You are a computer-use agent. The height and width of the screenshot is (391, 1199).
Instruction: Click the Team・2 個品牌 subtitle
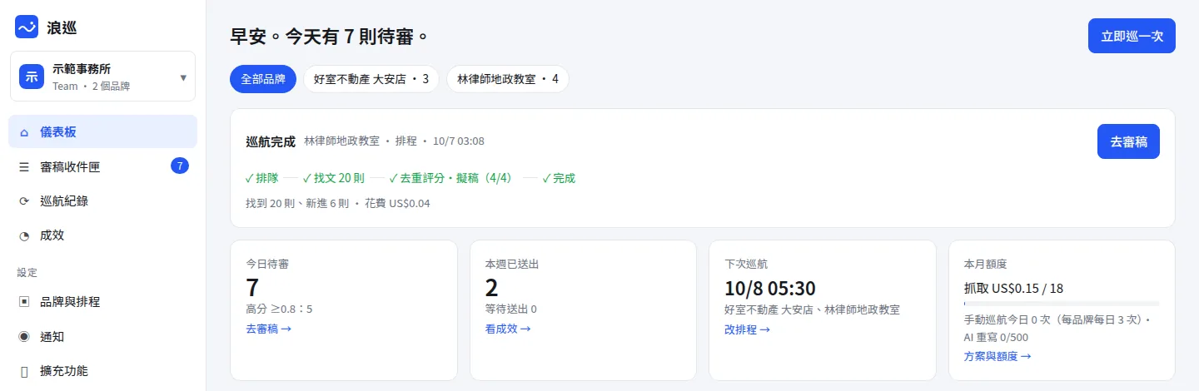coord(91,87)
